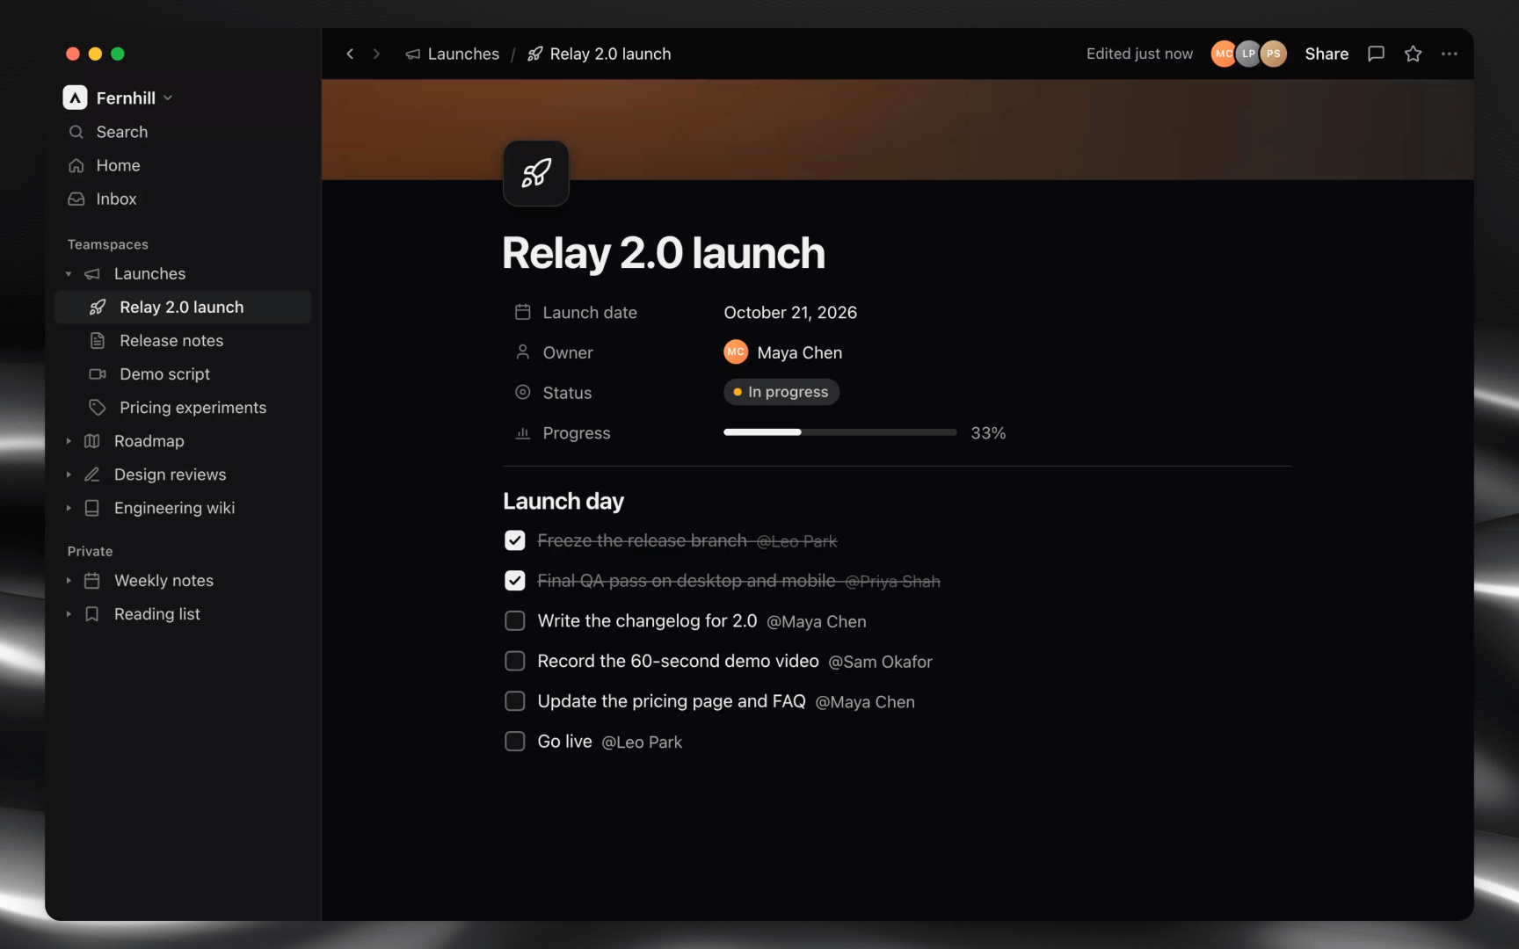
Task: Click the rocket page icon above the title
Action: [x=536, y=173]
